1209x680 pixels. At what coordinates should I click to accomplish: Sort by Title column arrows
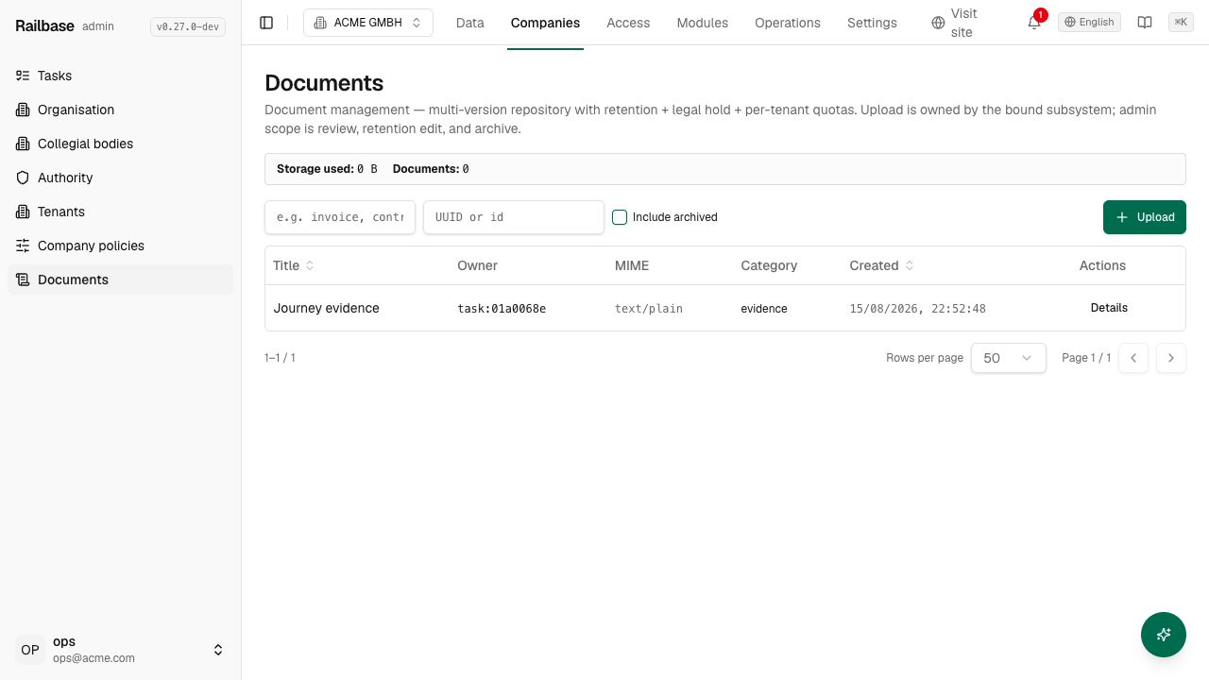click(310, 265)
